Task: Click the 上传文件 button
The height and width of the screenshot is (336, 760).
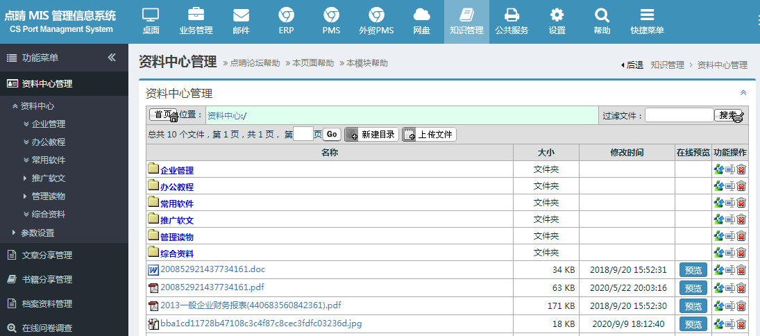Action: click(429, 135)
